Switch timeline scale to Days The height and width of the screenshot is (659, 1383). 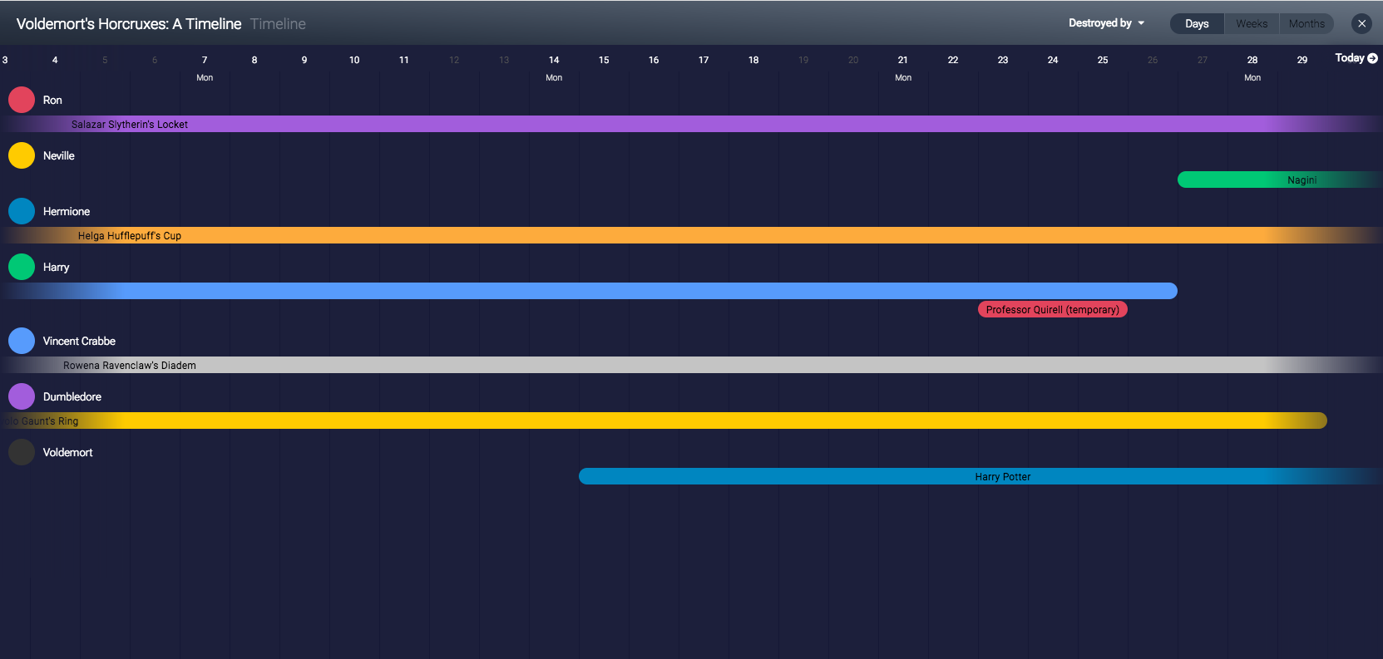tap(1197, 23)
